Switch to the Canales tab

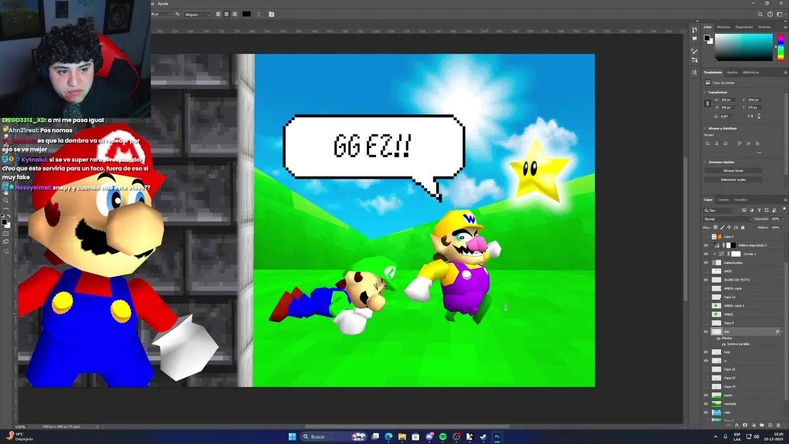(x=723, y=200)
